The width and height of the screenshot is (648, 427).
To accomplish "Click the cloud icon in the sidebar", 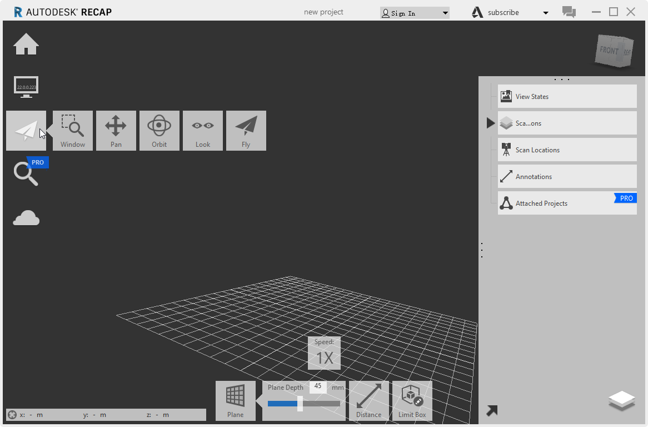I will click(26, 217).
